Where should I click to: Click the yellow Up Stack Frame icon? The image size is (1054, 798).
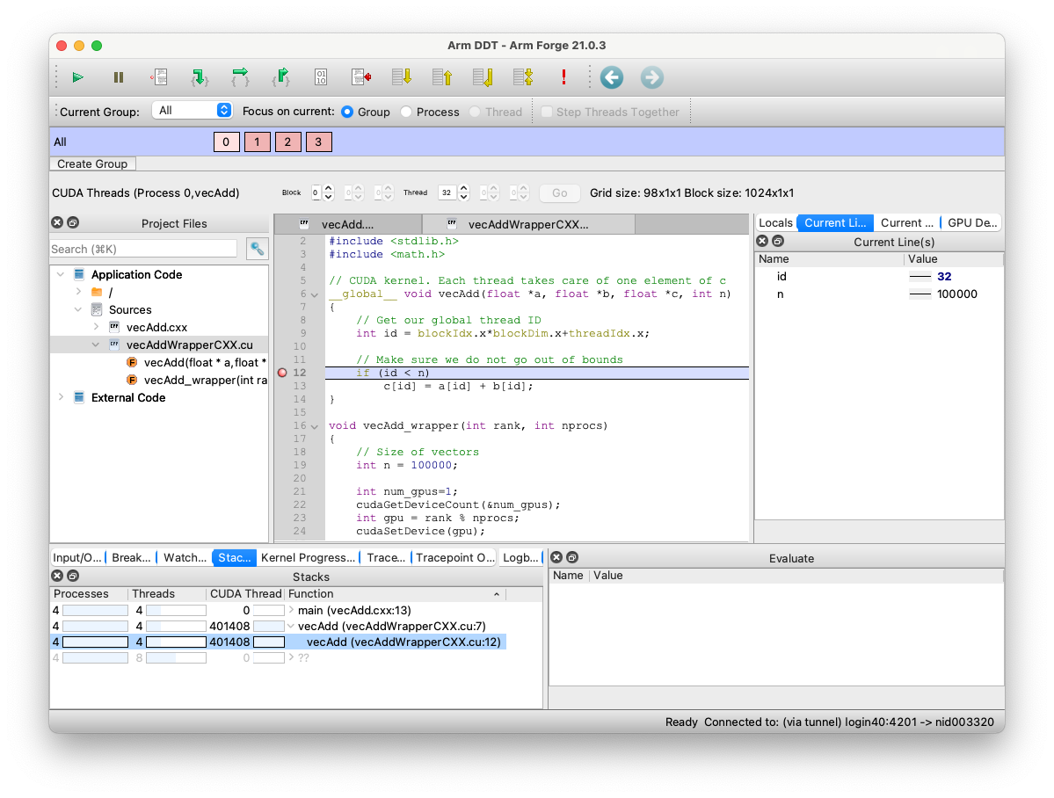(442, 77)
